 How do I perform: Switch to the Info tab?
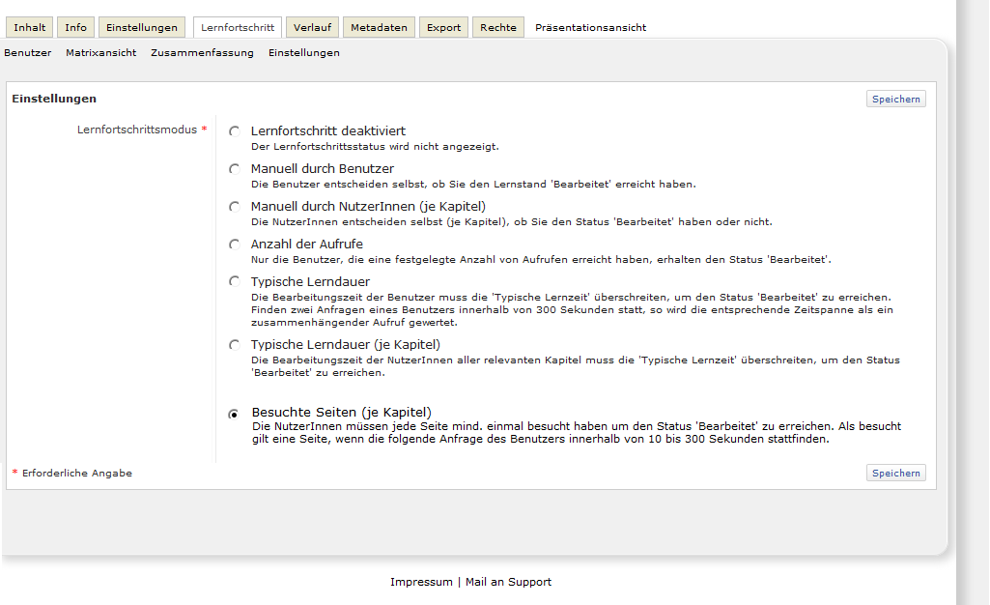tap(75, 28)
